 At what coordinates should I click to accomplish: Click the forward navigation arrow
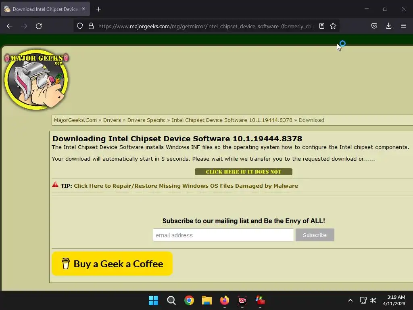click(24, 26)
